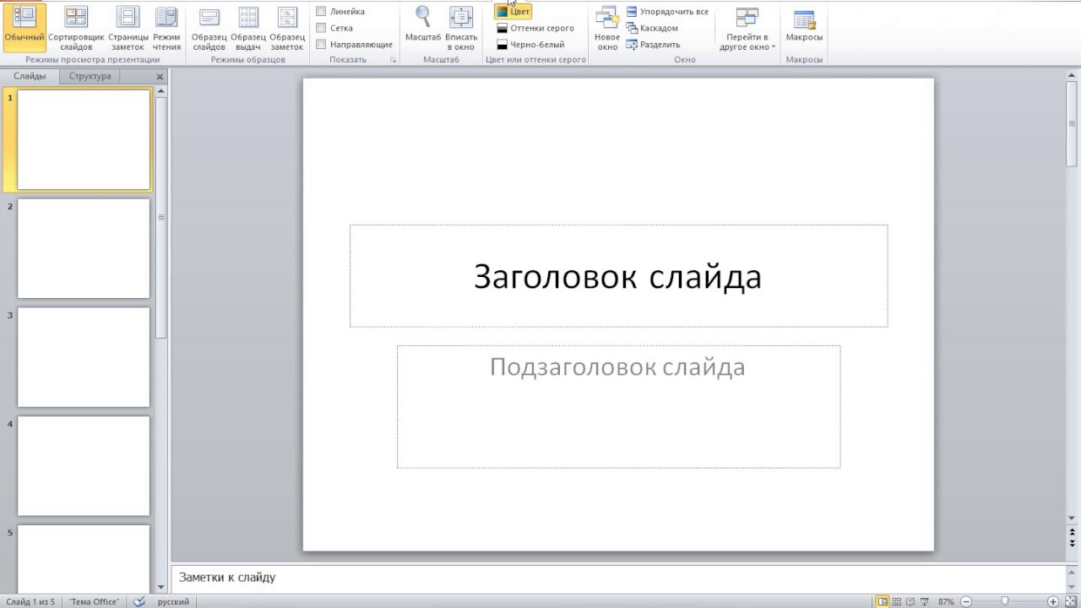
Task: Select Цвет color mode
Action: 513,12
